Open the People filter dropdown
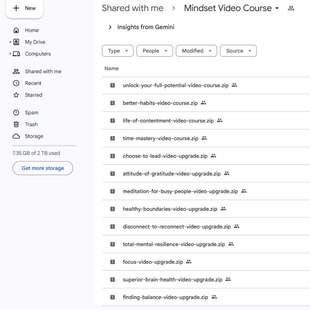The width and height of the screenshot is (310, 310). (x=154, y=51)
